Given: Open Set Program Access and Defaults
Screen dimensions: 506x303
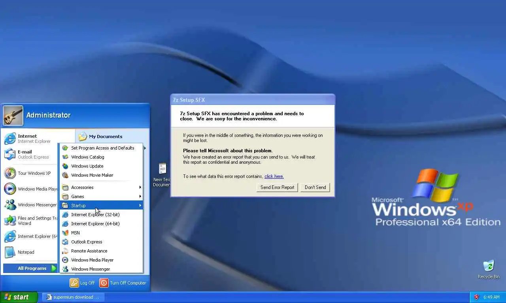Looking at the screenshot, I should pos(101,148).
